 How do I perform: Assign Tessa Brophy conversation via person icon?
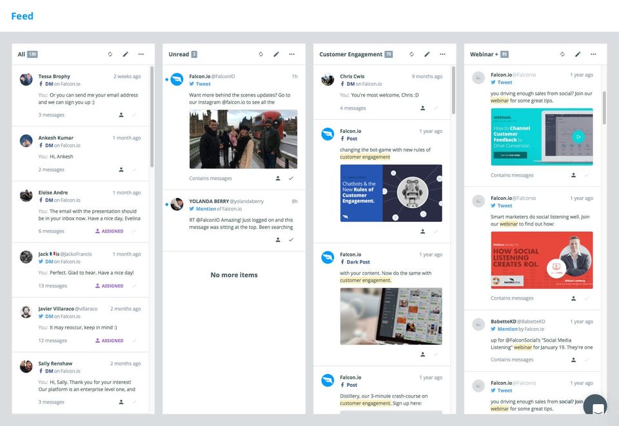point(121,115)
